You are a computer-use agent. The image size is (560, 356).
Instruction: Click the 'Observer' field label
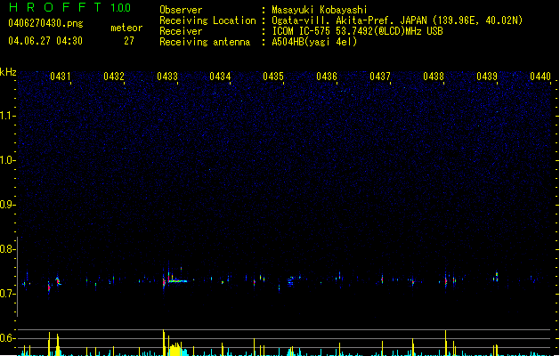(181, 10)
